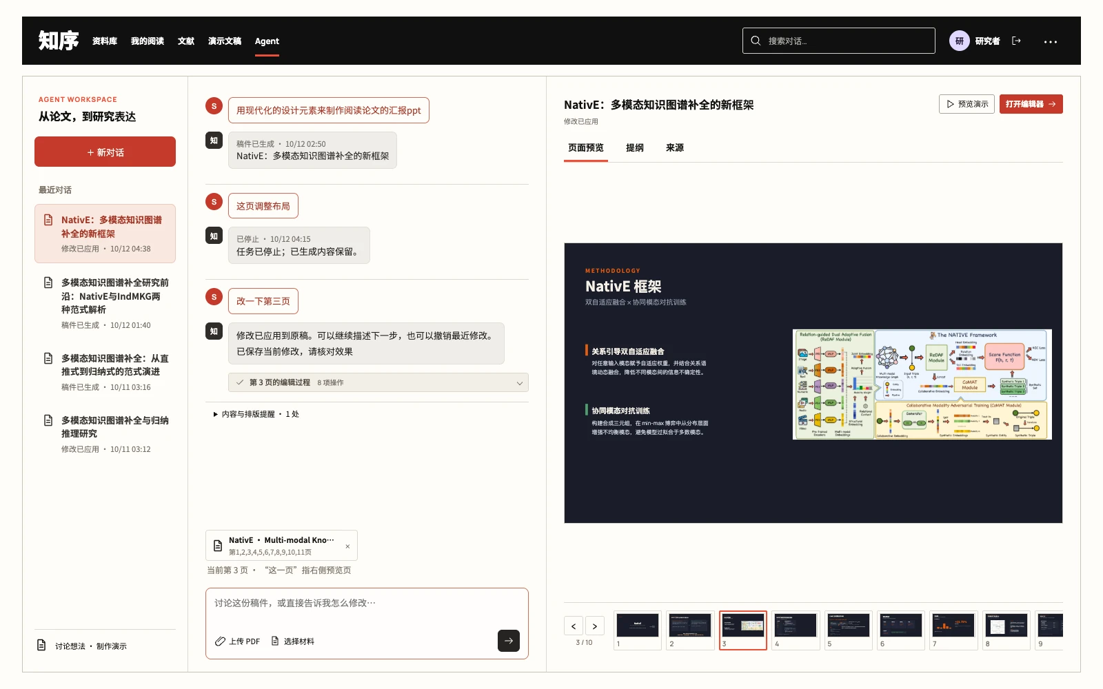Click the 上传 PDF button label
Viewport: 1103px width, 689px height.
coord(245,641)
